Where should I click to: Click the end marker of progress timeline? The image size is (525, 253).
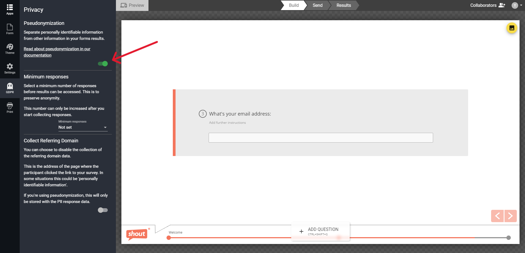(x=509, y=238)
